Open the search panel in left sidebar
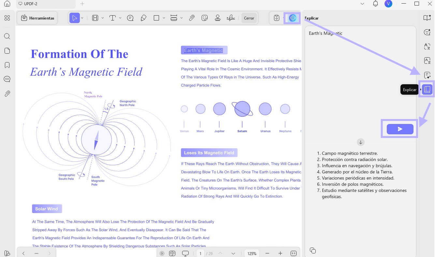435x257 pixels. click(x=7, y=36)
